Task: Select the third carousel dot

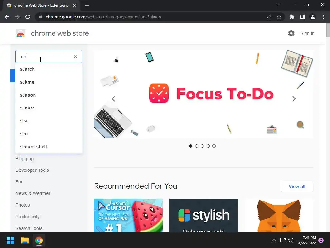Action: 202,146
